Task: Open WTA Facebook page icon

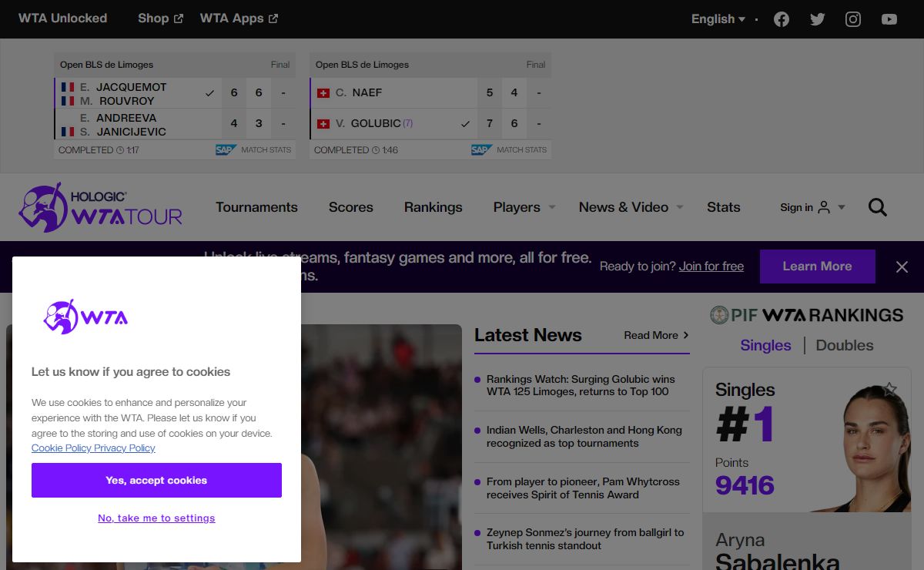Action: point(782,19)
